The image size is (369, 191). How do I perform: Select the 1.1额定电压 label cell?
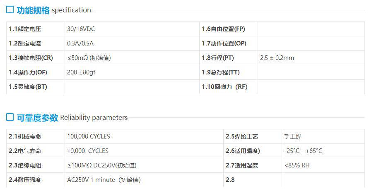point(25,29)
